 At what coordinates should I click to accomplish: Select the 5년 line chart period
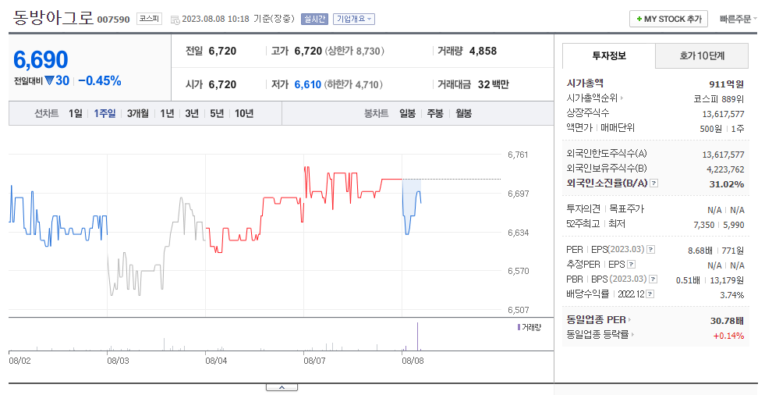(x=217, y=113)
